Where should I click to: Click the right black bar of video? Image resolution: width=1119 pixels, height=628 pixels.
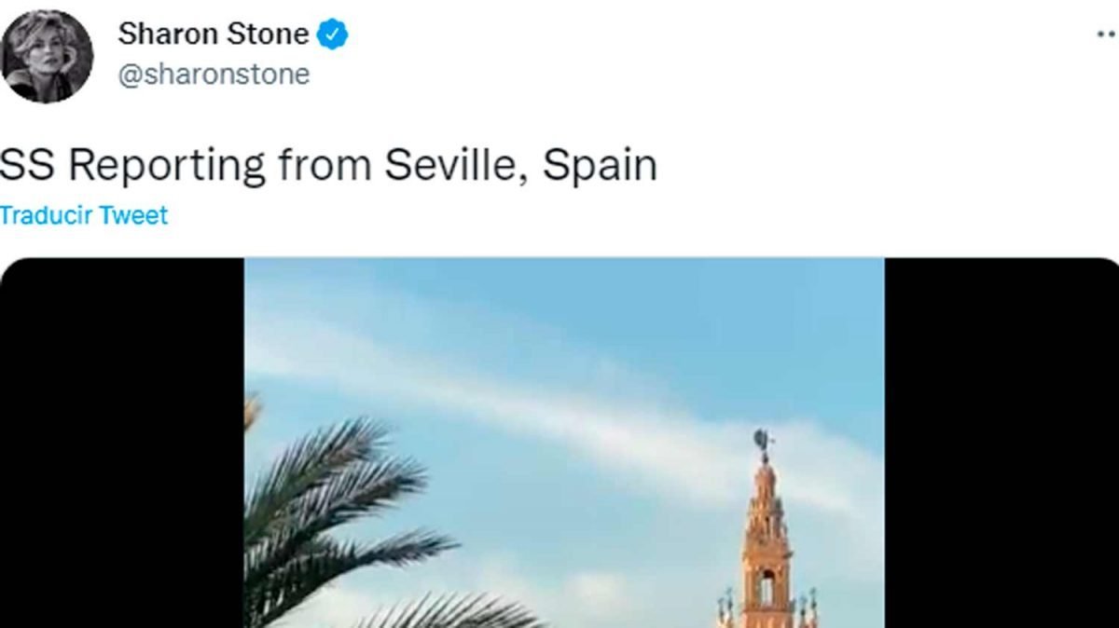click(1002, 443)
